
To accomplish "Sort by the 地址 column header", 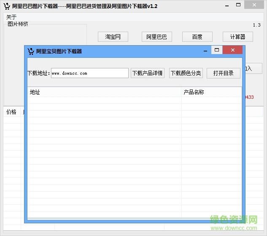I will click(x=104, y=92).
